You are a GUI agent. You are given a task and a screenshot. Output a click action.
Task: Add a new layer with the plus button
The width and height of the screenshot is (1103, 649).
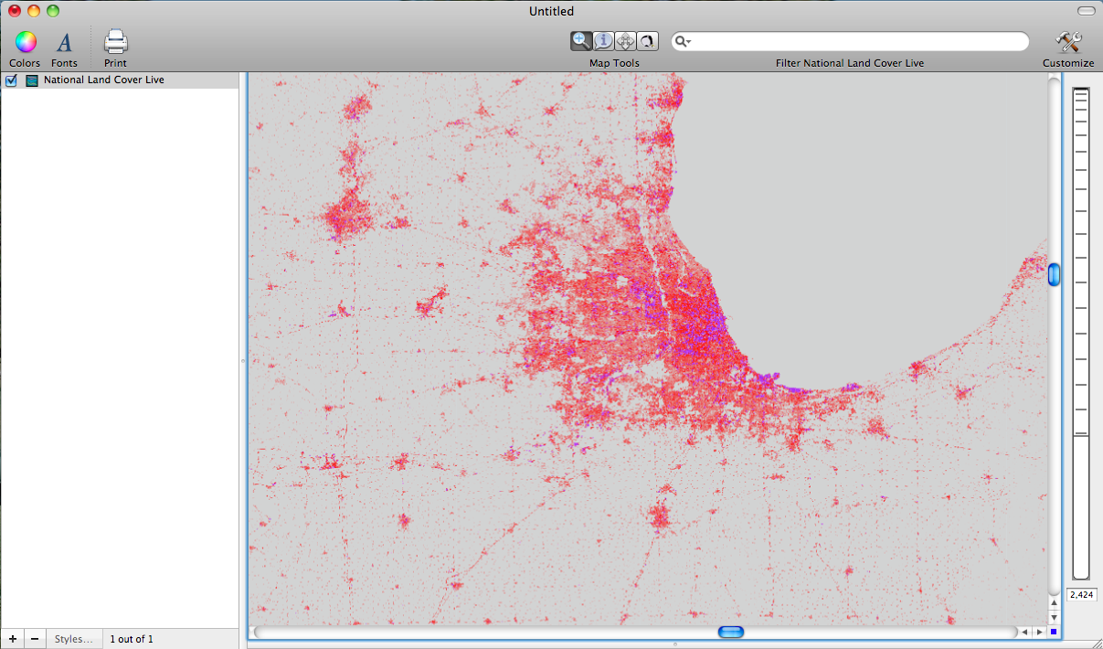12,638
